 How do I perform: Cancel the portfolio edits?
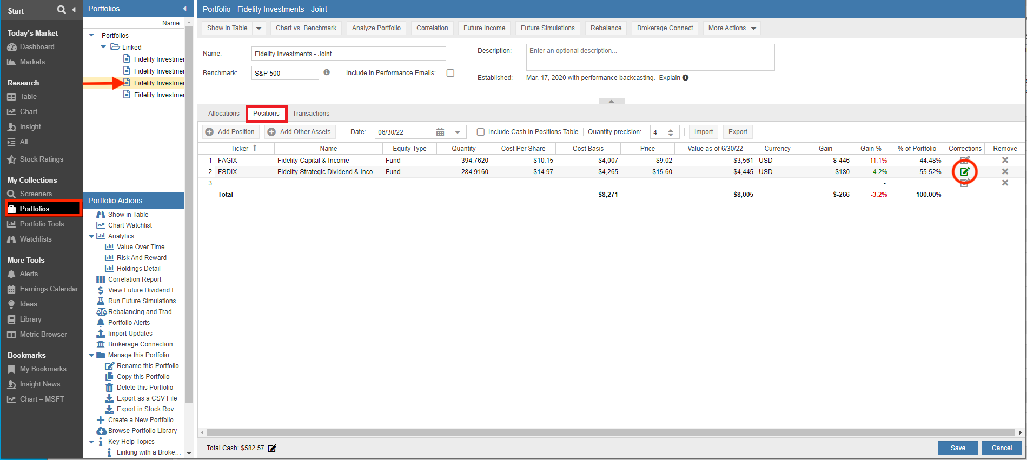pyautogui.click(x=1002, y=448)
